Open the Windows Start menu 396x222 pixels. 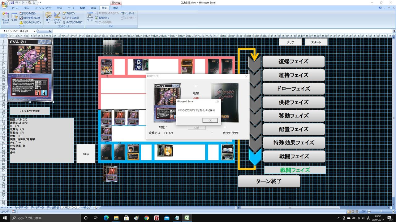pyautogui.click(x=5, y=218)
